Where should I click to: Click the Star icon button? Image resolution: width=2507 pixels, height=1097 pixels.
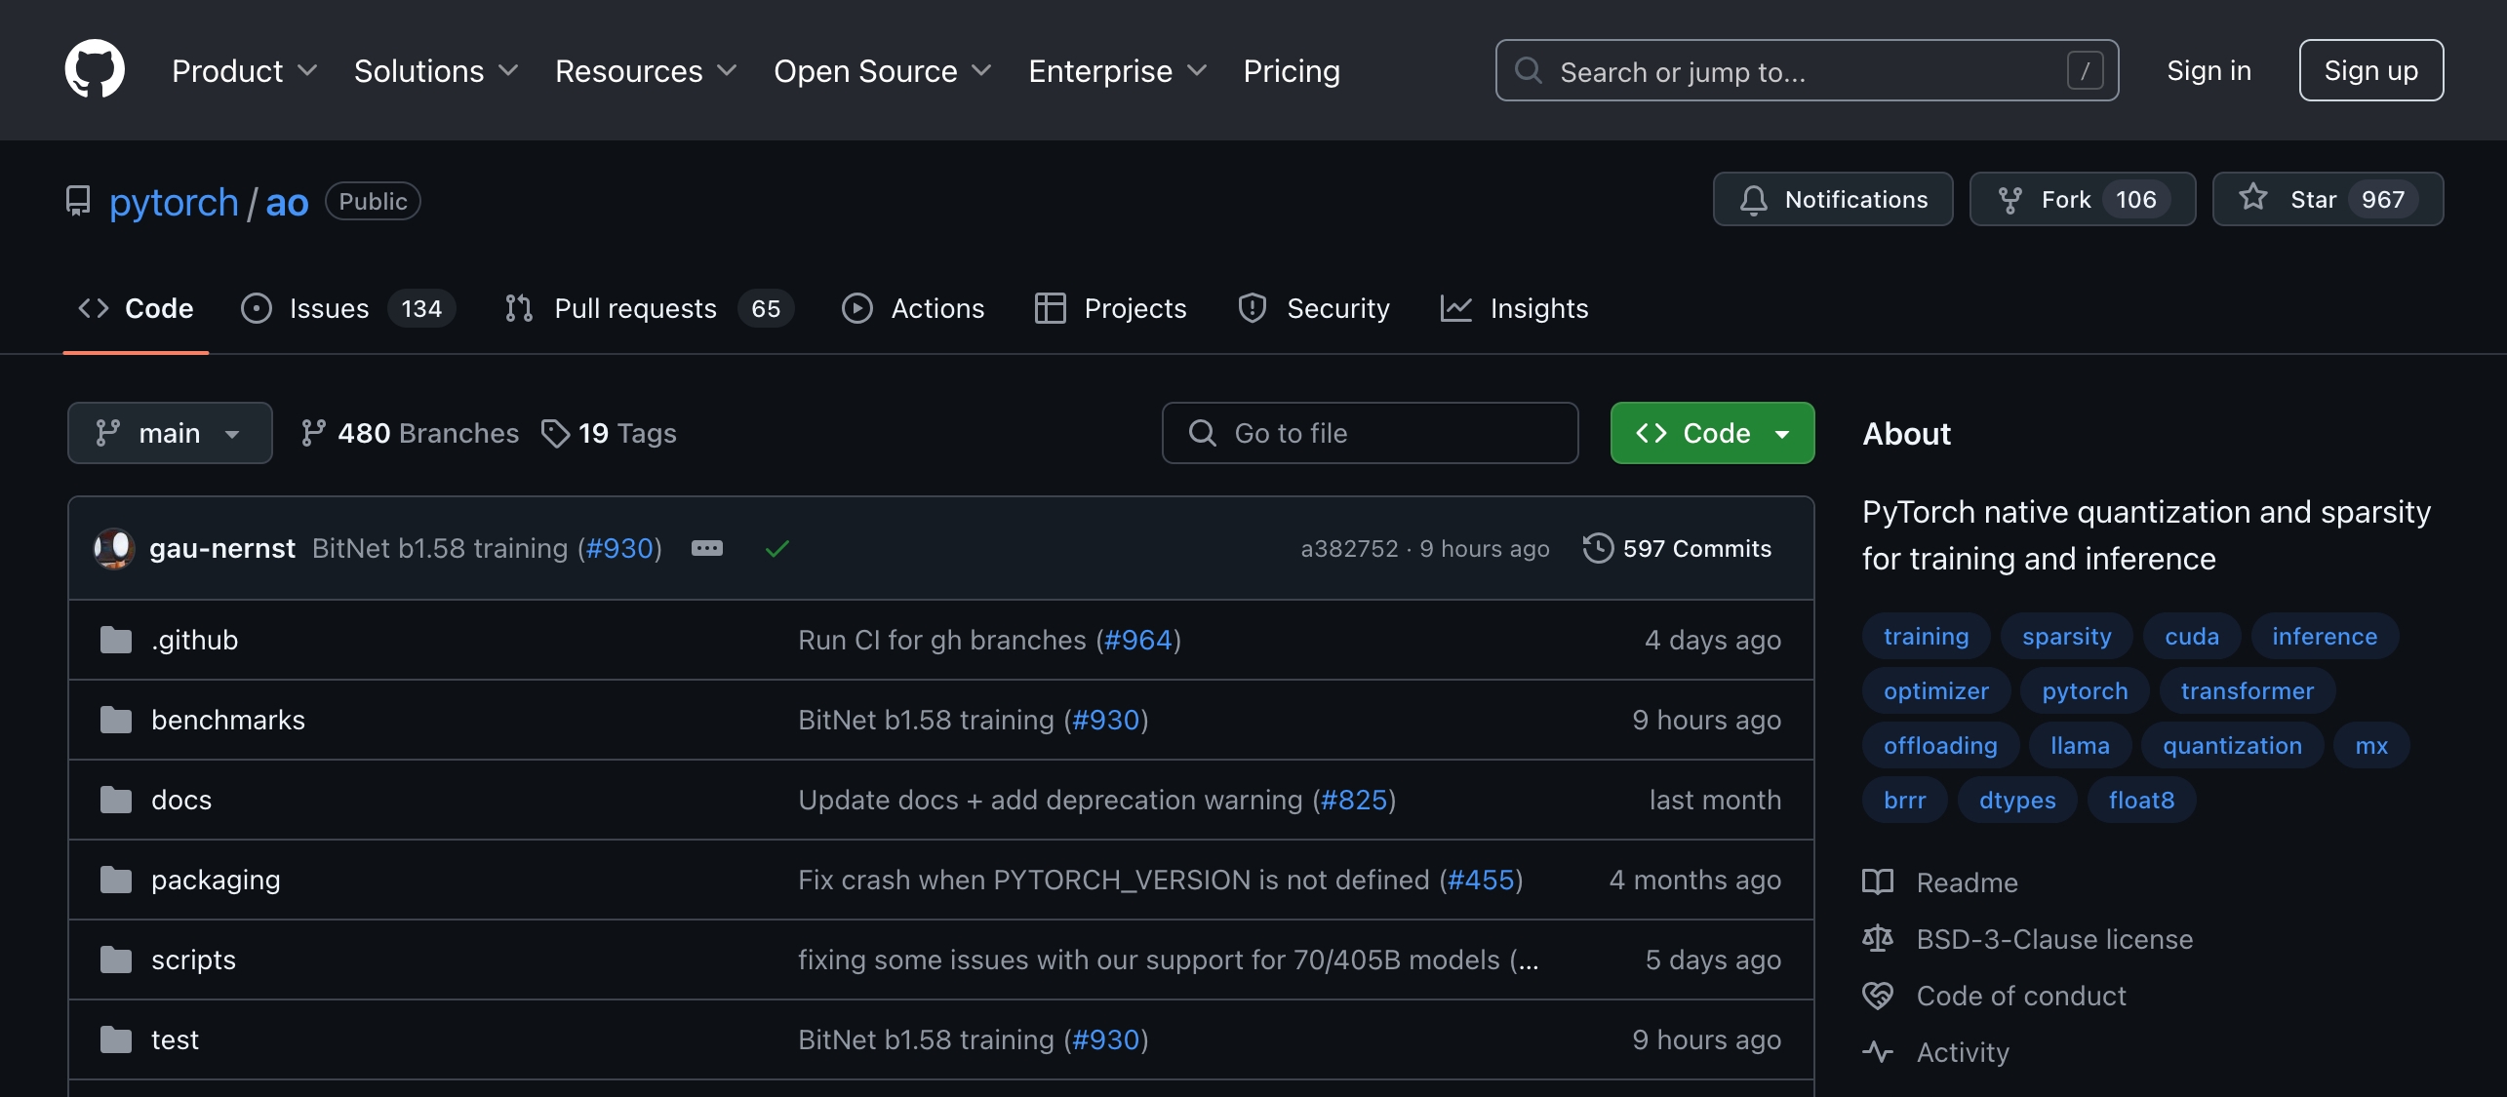pos(2253,198)
